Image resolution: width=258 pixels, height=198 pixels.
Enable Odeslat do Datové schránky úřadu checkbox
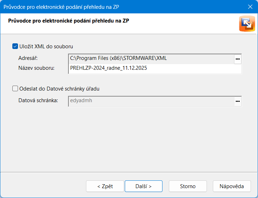[15, 89]
